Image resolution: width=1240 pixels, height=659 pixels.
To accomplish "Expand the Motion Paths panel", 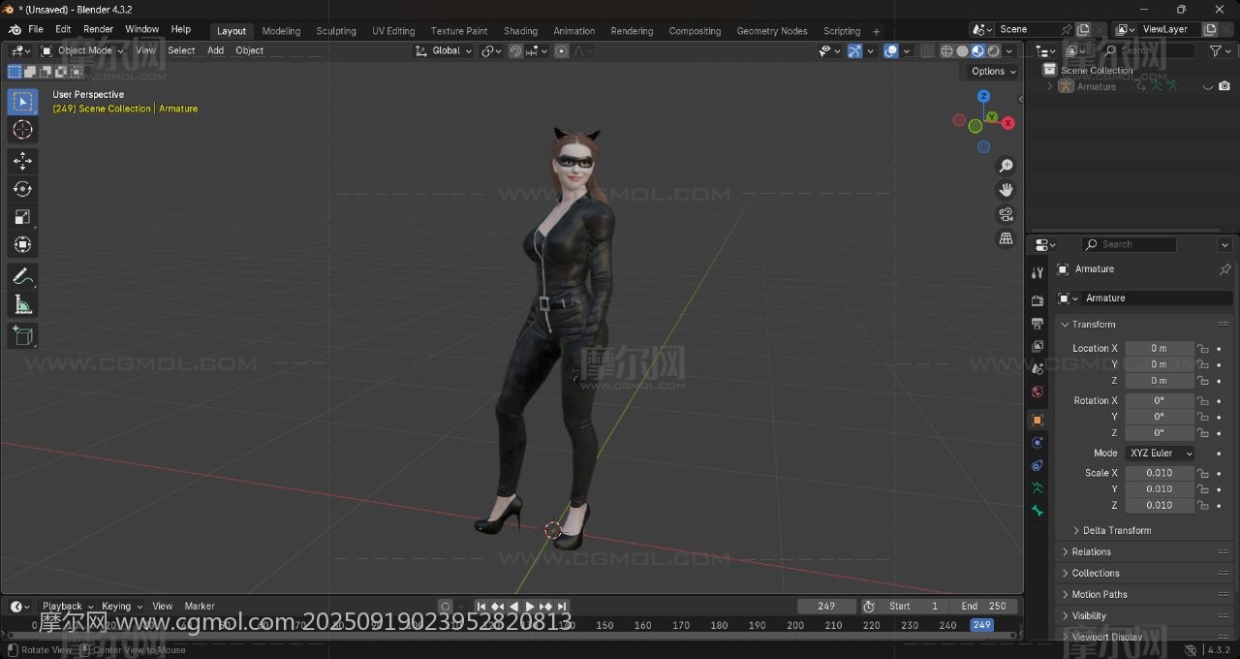I will pyautogui.click(x=1100, y=595).
